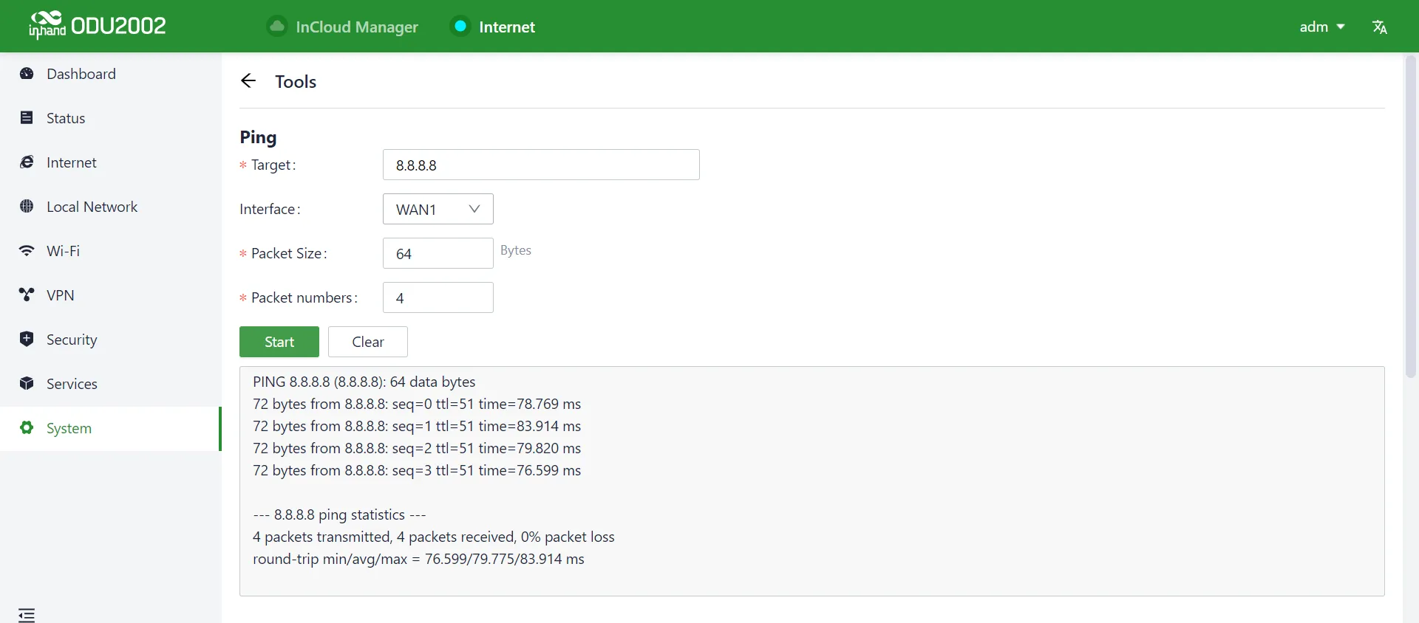
Task: Click the InCloud Manager cloud status icon
Action: pyautogui.click(x=277, y=27)
